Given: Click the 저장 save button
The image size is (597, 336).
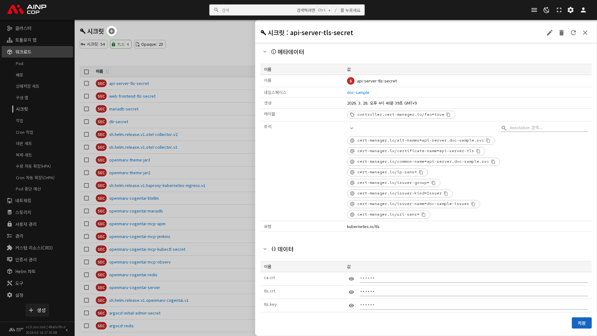Looking at the screenshot, I should click(x=581, y=323).
